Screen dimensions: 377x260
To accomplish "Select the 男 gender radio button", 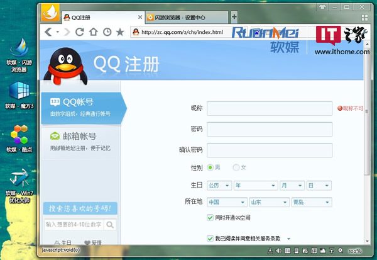I will click(210, 167).
